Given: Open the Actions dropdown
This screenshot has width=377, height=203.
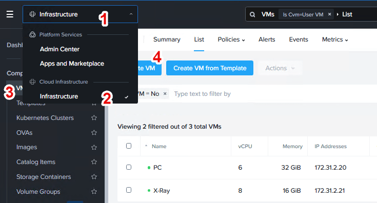Looking at the screenshot, I should (280, 68).
